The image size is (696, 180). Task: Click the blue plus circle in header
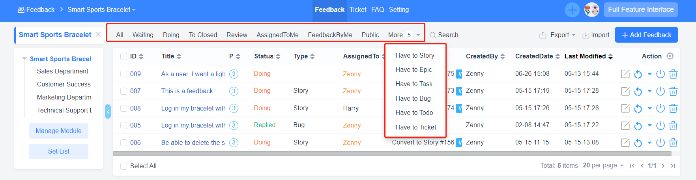[572, 9]
